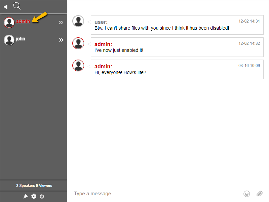
Task: Click the avatar beside the user's message
Action: click(78, 21)
